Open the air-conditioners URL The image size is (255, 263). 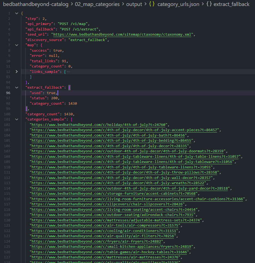[104, 231]
